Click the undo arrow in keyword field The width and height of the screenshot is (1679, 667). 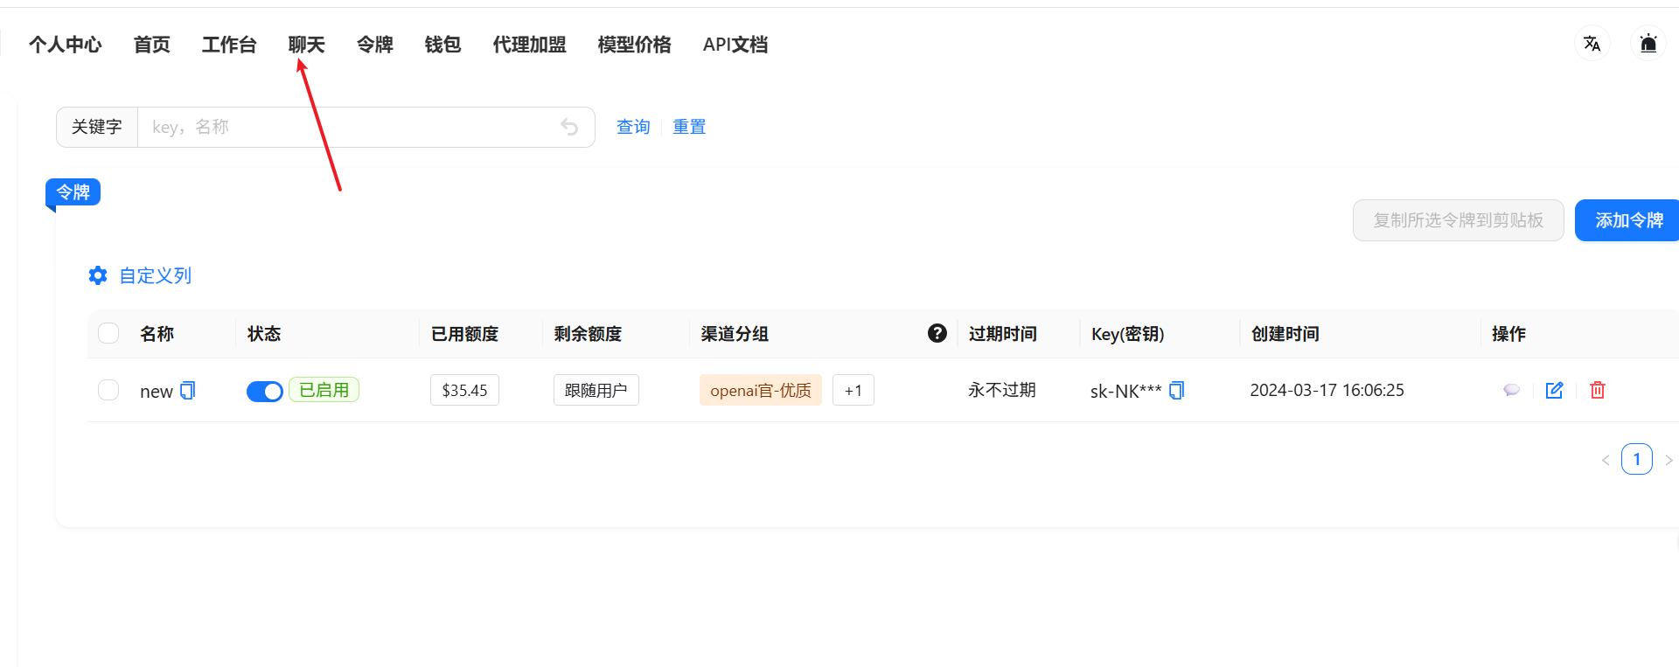[569, 128]
